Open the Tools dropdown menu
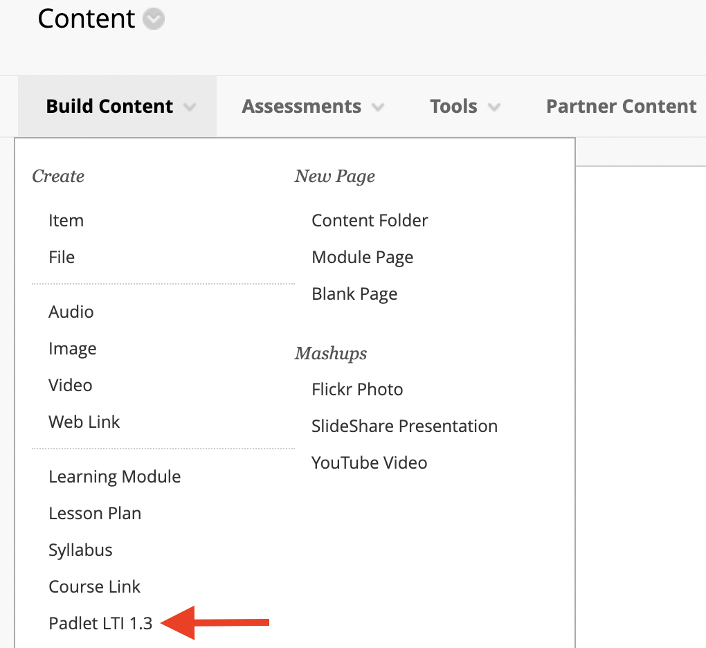Viewport: 706px width, 648px height. (x=464, y=107)
